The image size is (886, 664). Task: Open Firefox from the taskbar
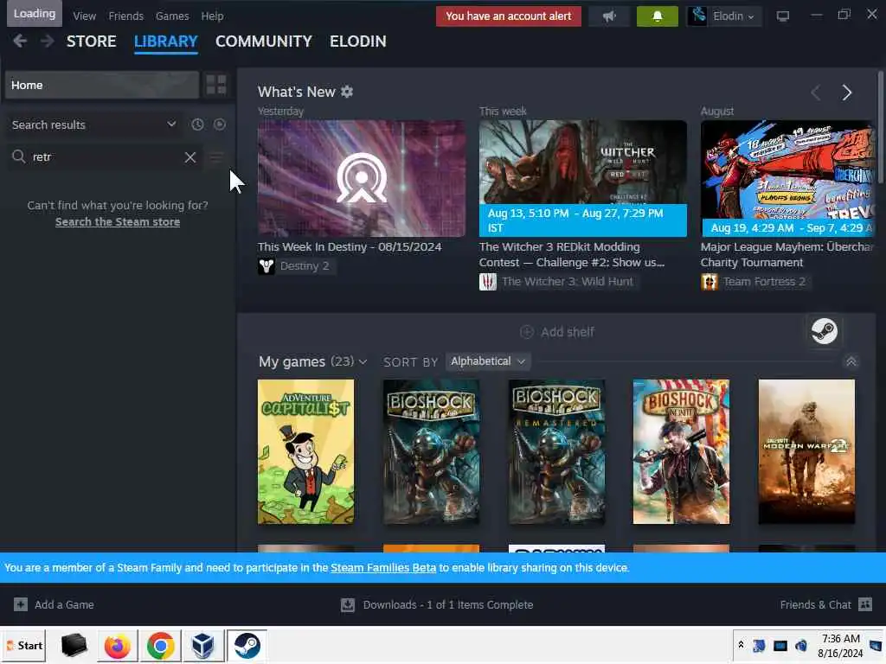118,645
